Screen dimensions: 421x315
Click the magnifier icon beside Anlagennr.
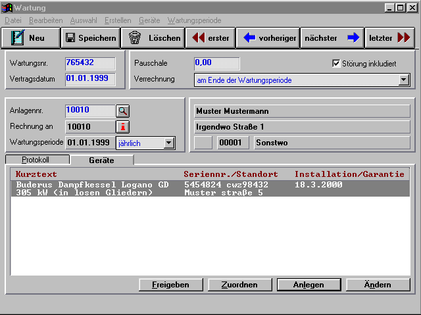click(x=123, y=111)
